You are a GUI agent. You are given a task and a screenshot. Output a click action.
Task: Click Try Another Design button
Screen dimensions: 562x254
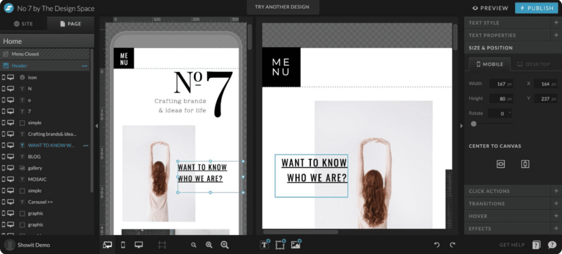282,7
